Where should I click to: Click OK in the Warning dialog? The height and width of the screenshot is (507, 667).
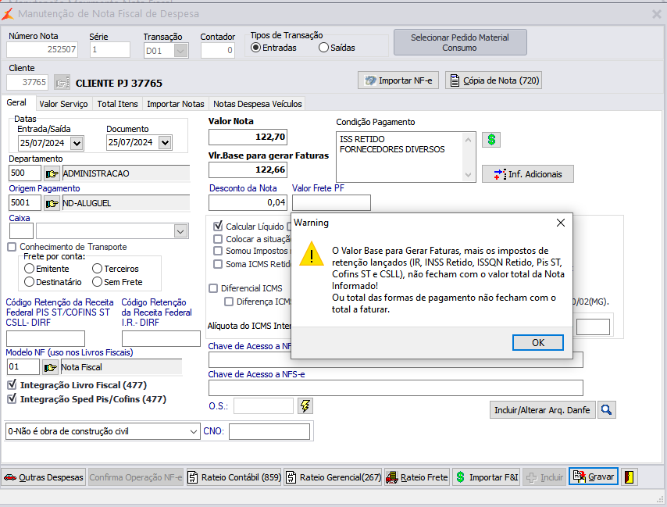[538, 342]
